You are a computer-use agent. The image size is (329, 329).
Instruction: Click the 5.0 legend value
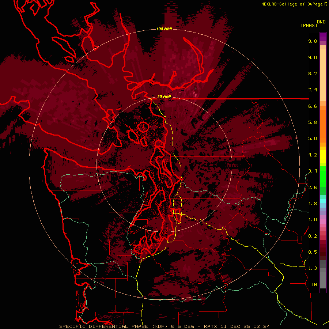[313, 139]
